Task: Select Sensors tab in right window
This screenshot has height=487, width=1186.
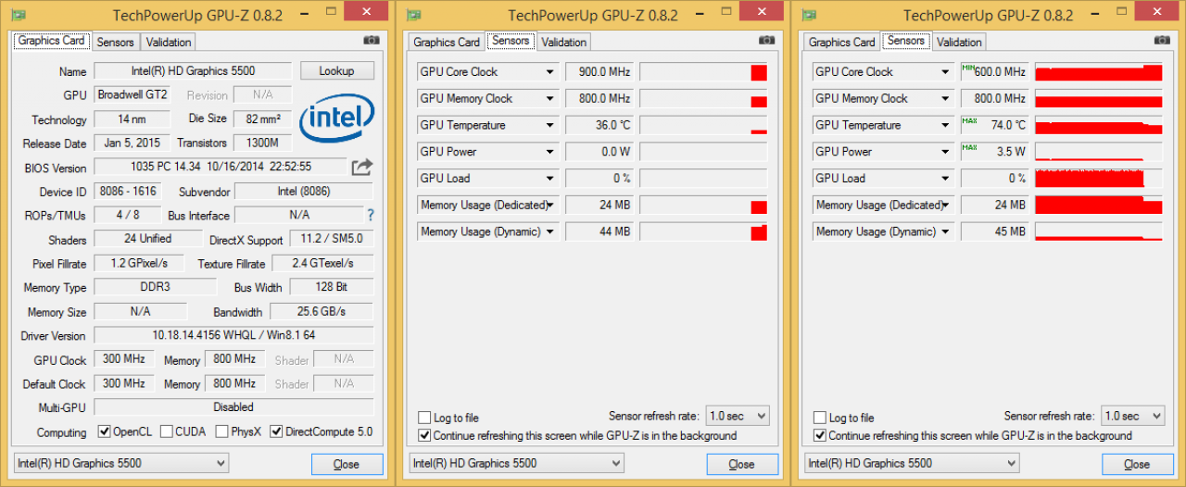Action: (906, 41)
